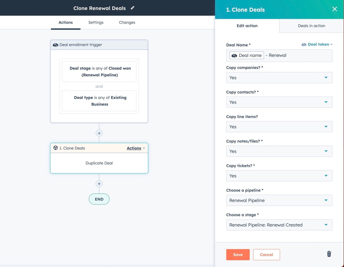
Task: Save the Clone Deals action
Action: coord(238,255)
